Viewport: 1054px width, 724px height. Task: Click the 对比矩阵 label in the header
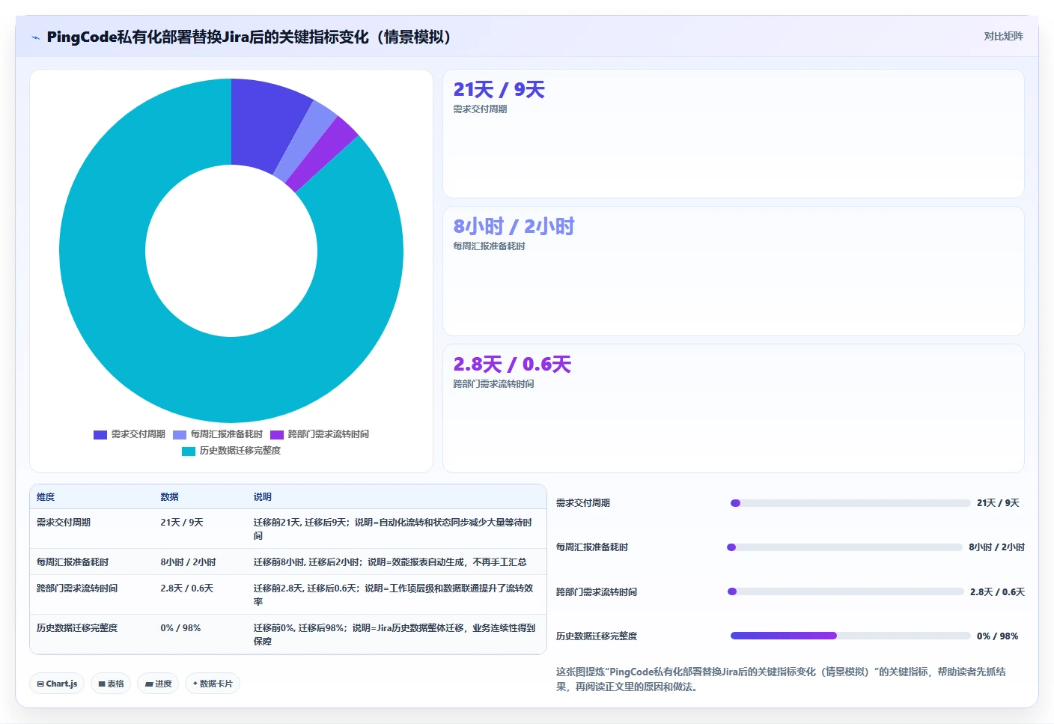(x=1003, y=36)
